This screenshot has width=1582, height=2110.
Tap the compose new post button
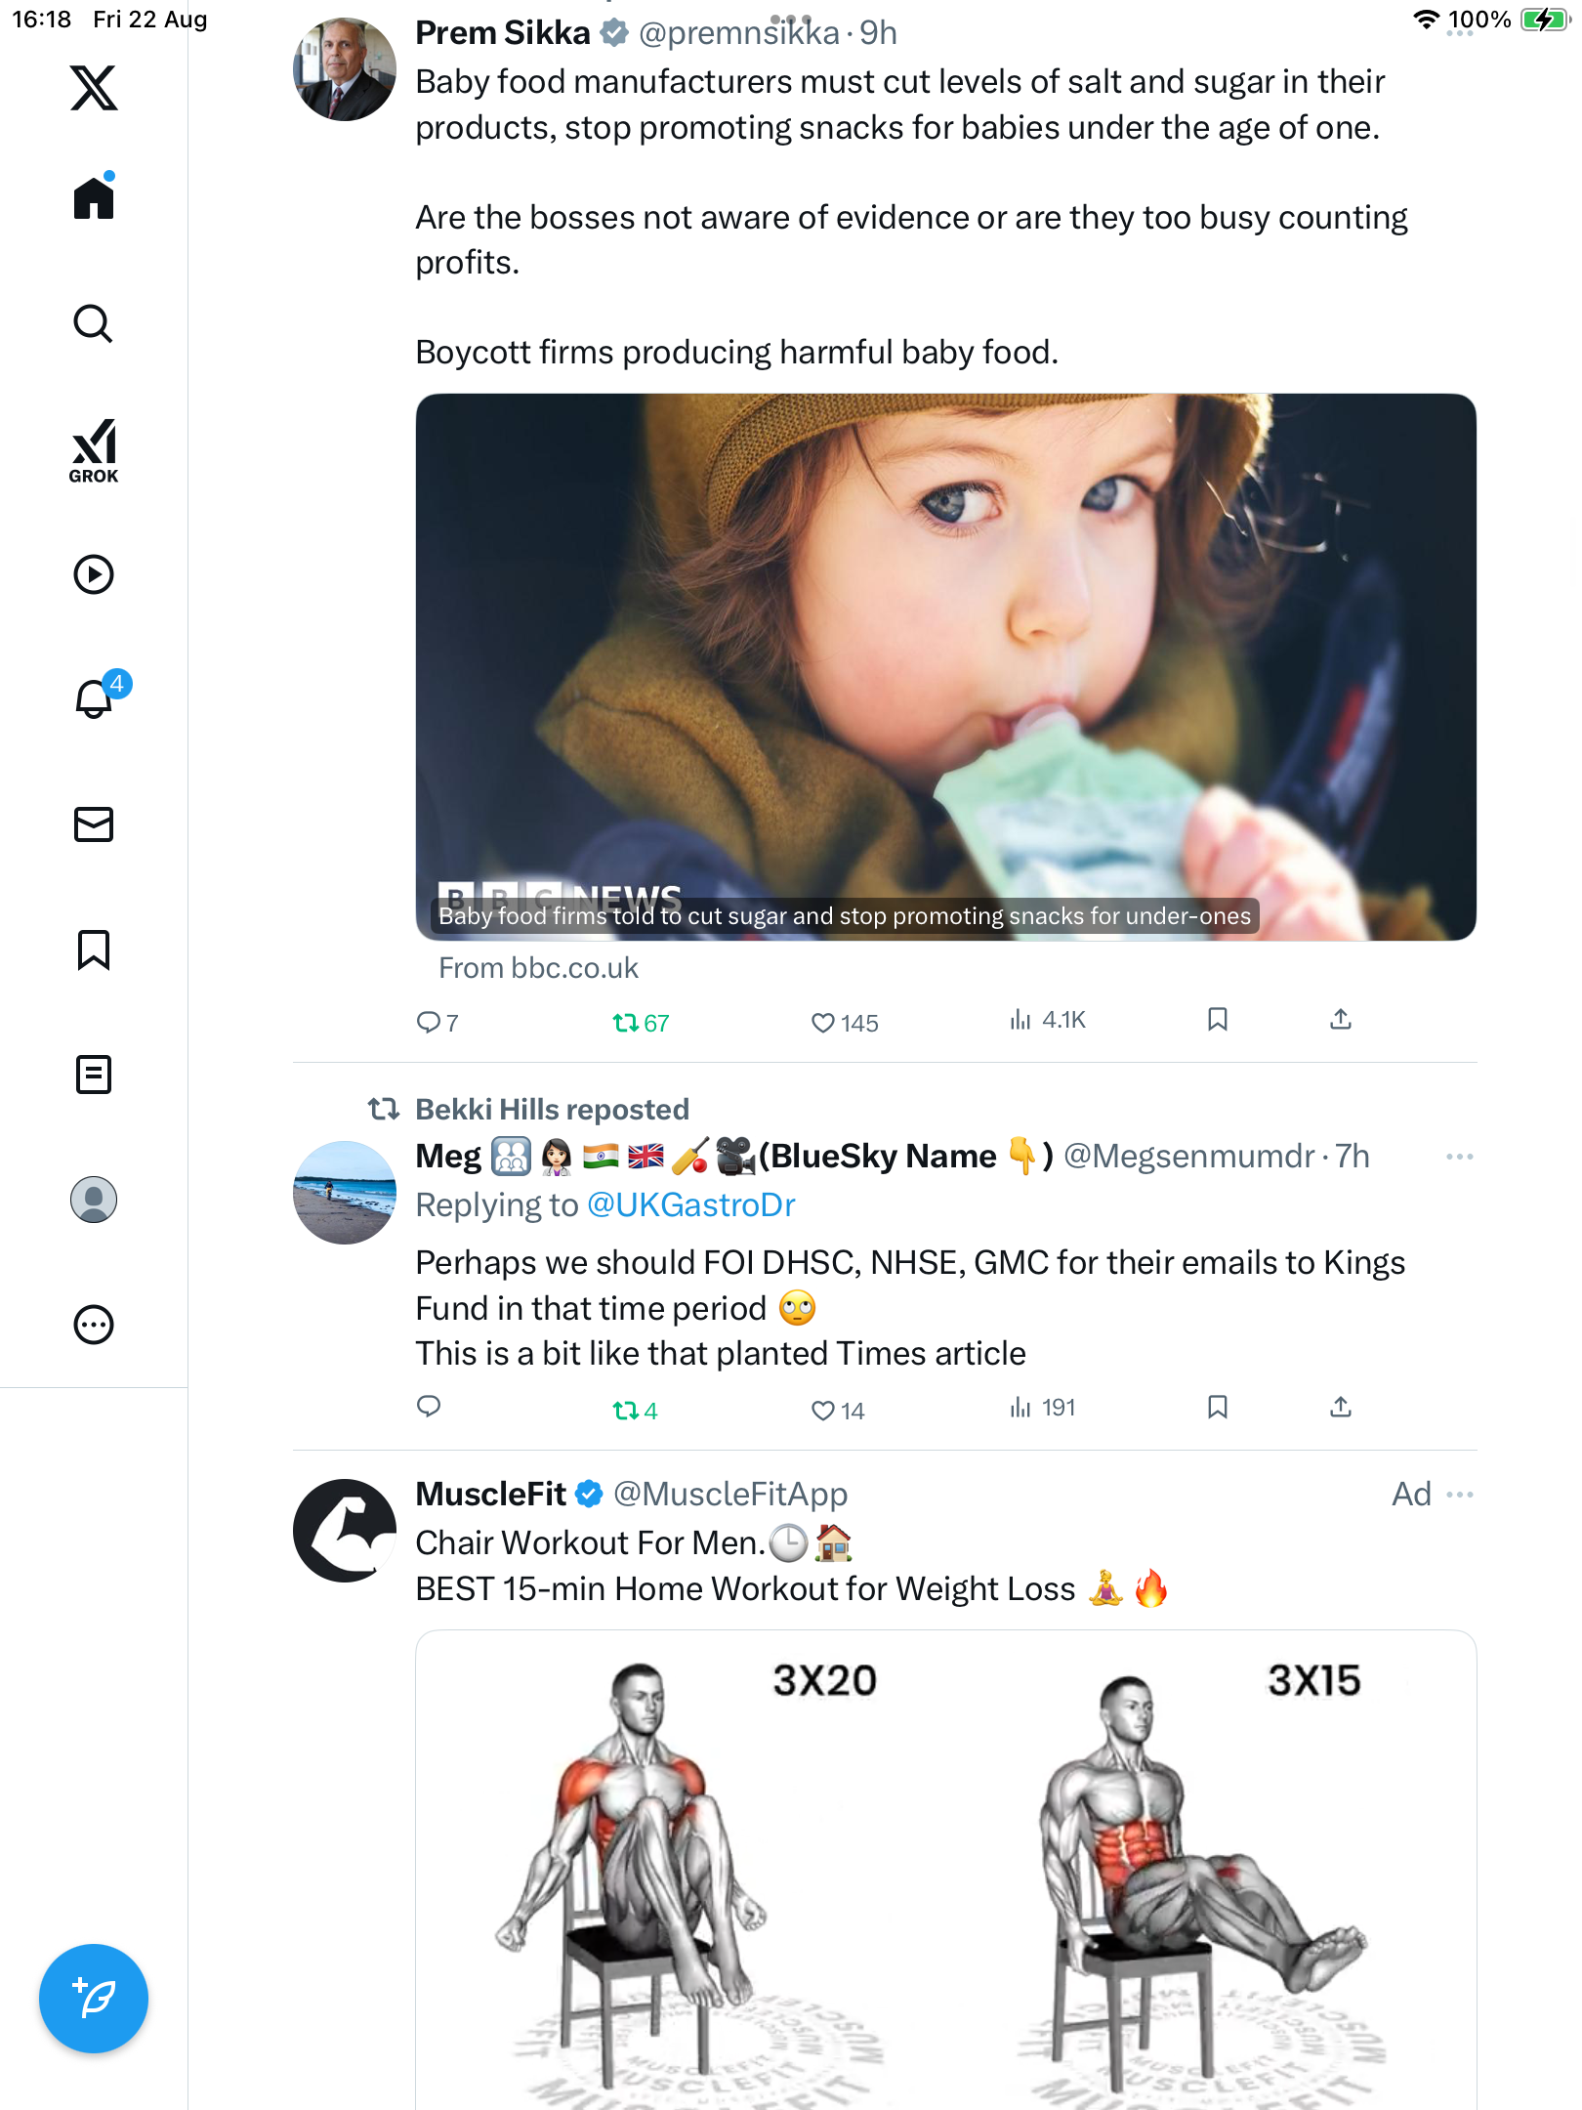[x=94, y=1999]
